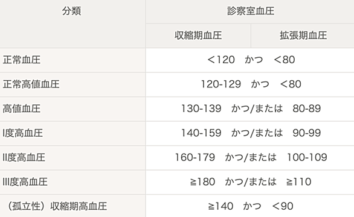This screenshot has width=354, height=217.
Task: Select the ≧140 かつ <90 value cell
Action: [250, 206]
